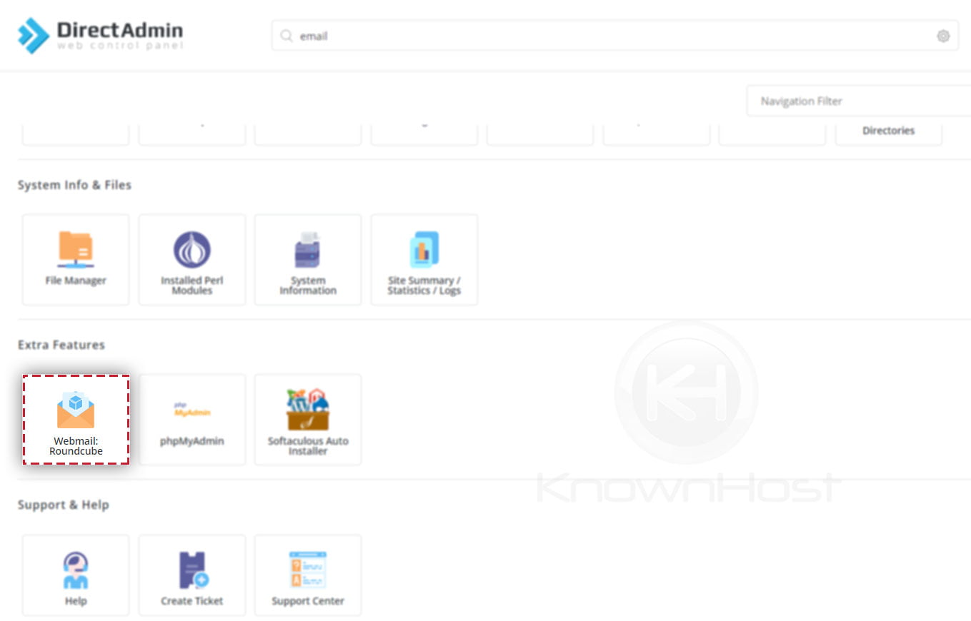Click the search magnifier icon
Image resolution: width=971 pixels, height=621 pixels.
point(287,36)
